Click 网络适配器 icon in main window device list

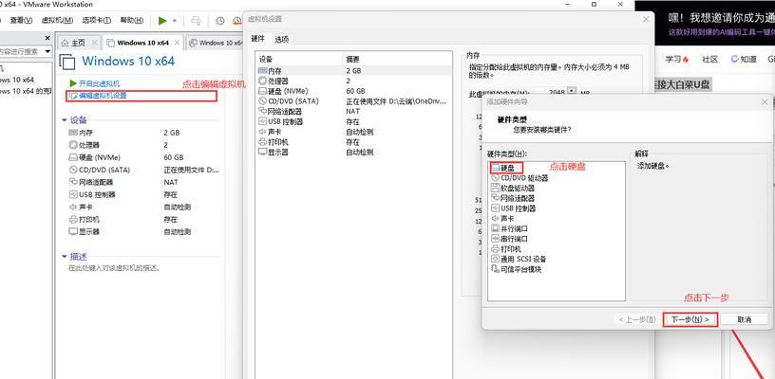(73, 182)
